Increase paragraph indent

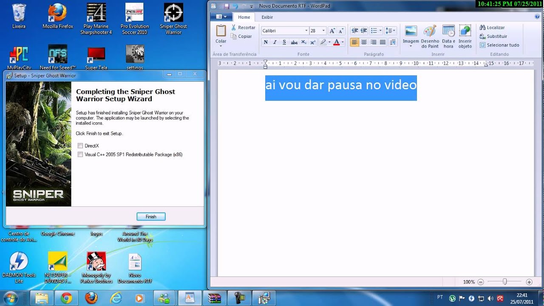pos(364,31)
